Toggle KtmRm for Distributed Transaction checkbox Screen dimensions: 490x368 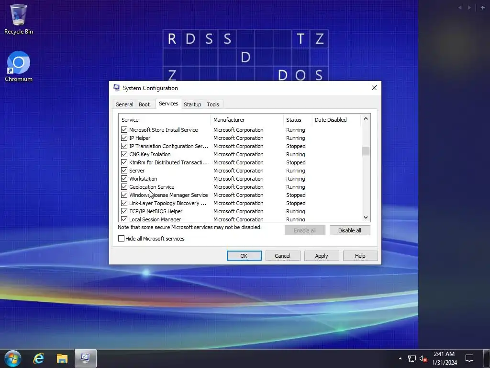(124, 162)
